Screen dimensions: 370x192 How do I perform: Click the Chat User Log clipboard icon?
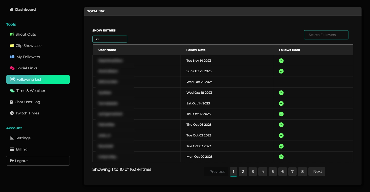coord(11,102)
